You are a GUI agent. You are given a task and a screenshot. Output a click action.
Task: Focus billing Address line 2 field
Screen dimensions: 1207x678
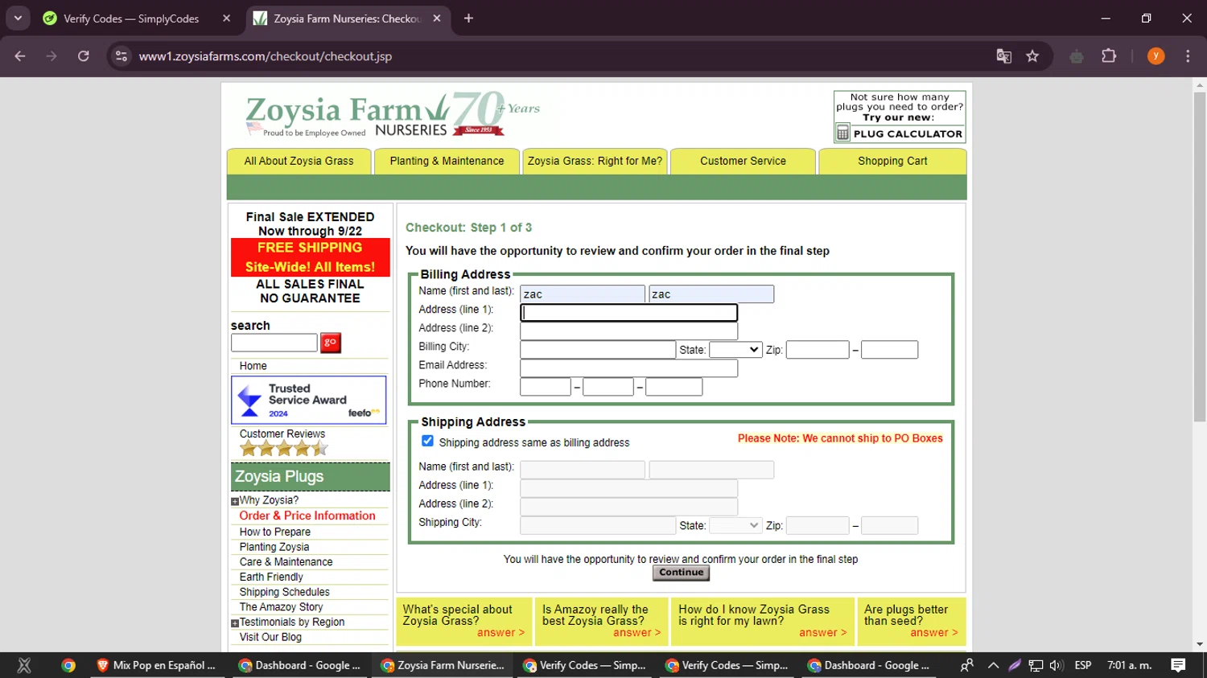(629, 331)
